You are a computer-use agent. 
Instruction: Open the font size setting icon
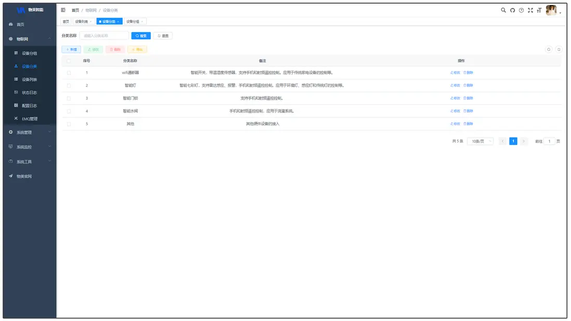tap(539, 10)
